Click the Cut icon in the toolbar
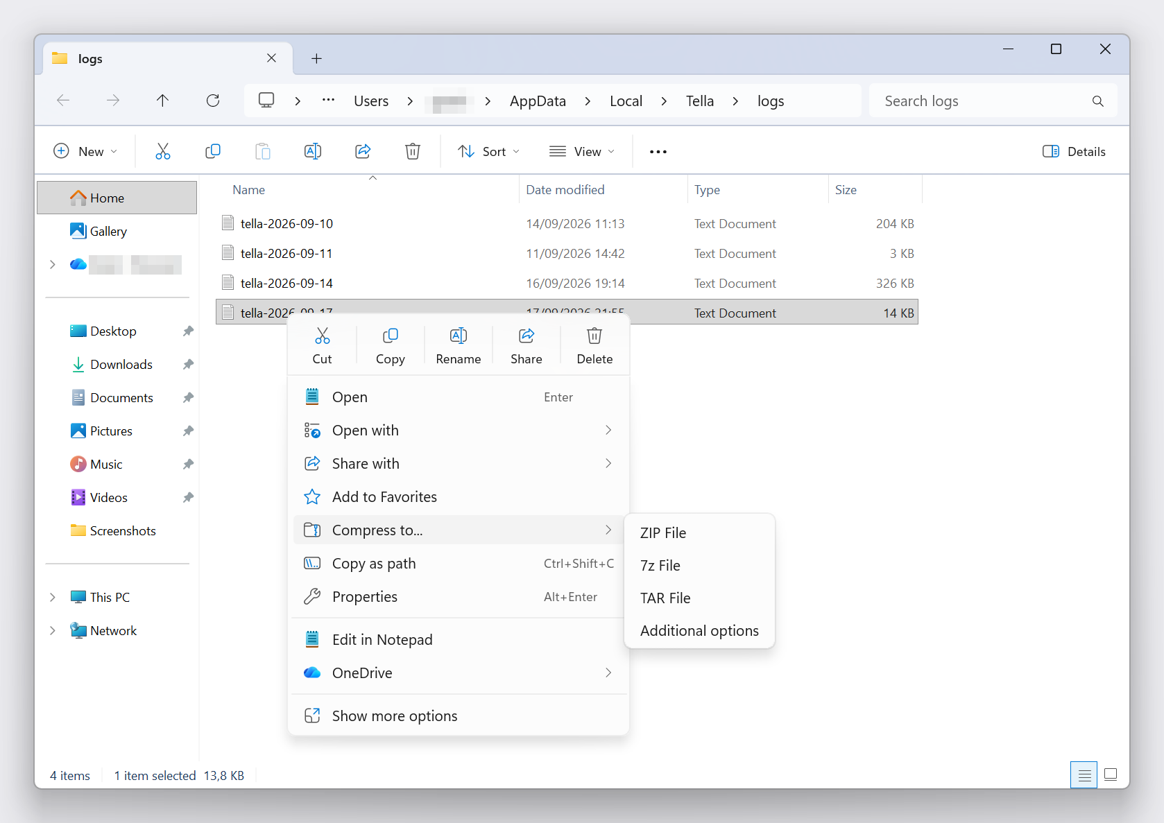 click(x=163, y=151)
